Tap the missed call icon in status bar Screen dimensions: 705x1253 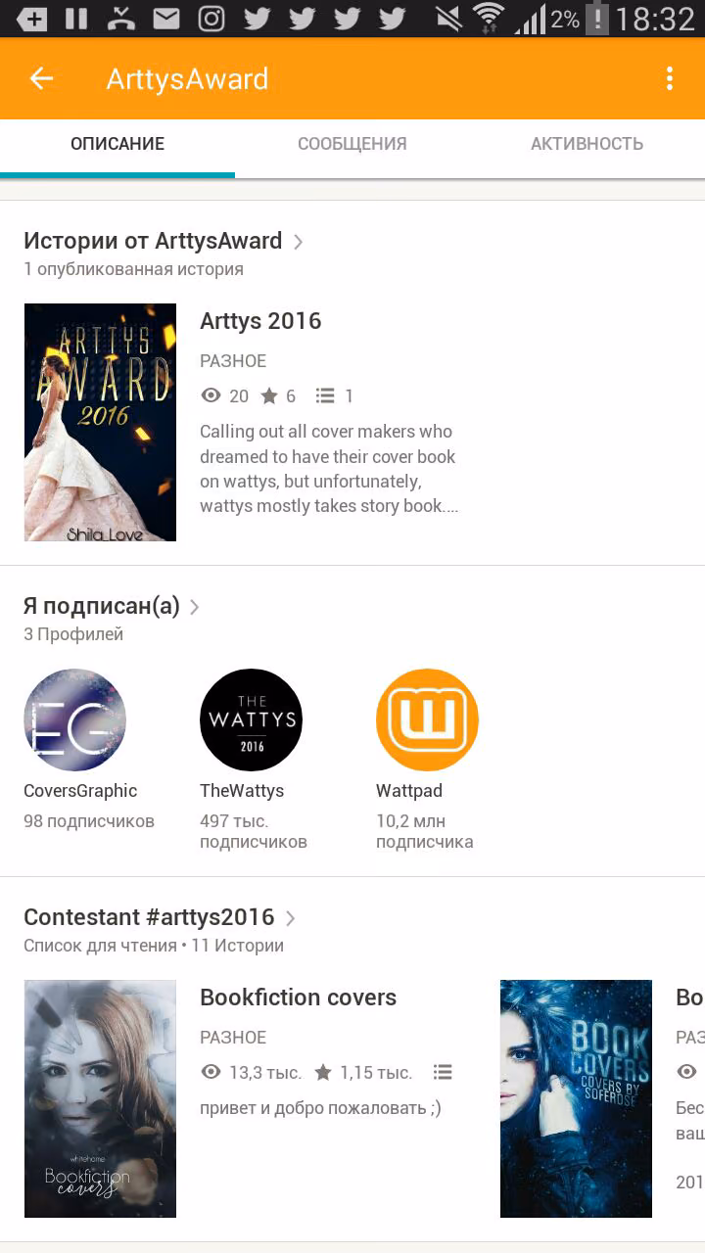coord(121,18)
